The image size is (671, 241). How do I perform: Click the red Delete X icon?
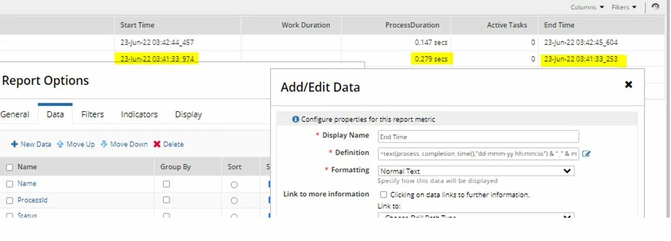pos(157,144)
